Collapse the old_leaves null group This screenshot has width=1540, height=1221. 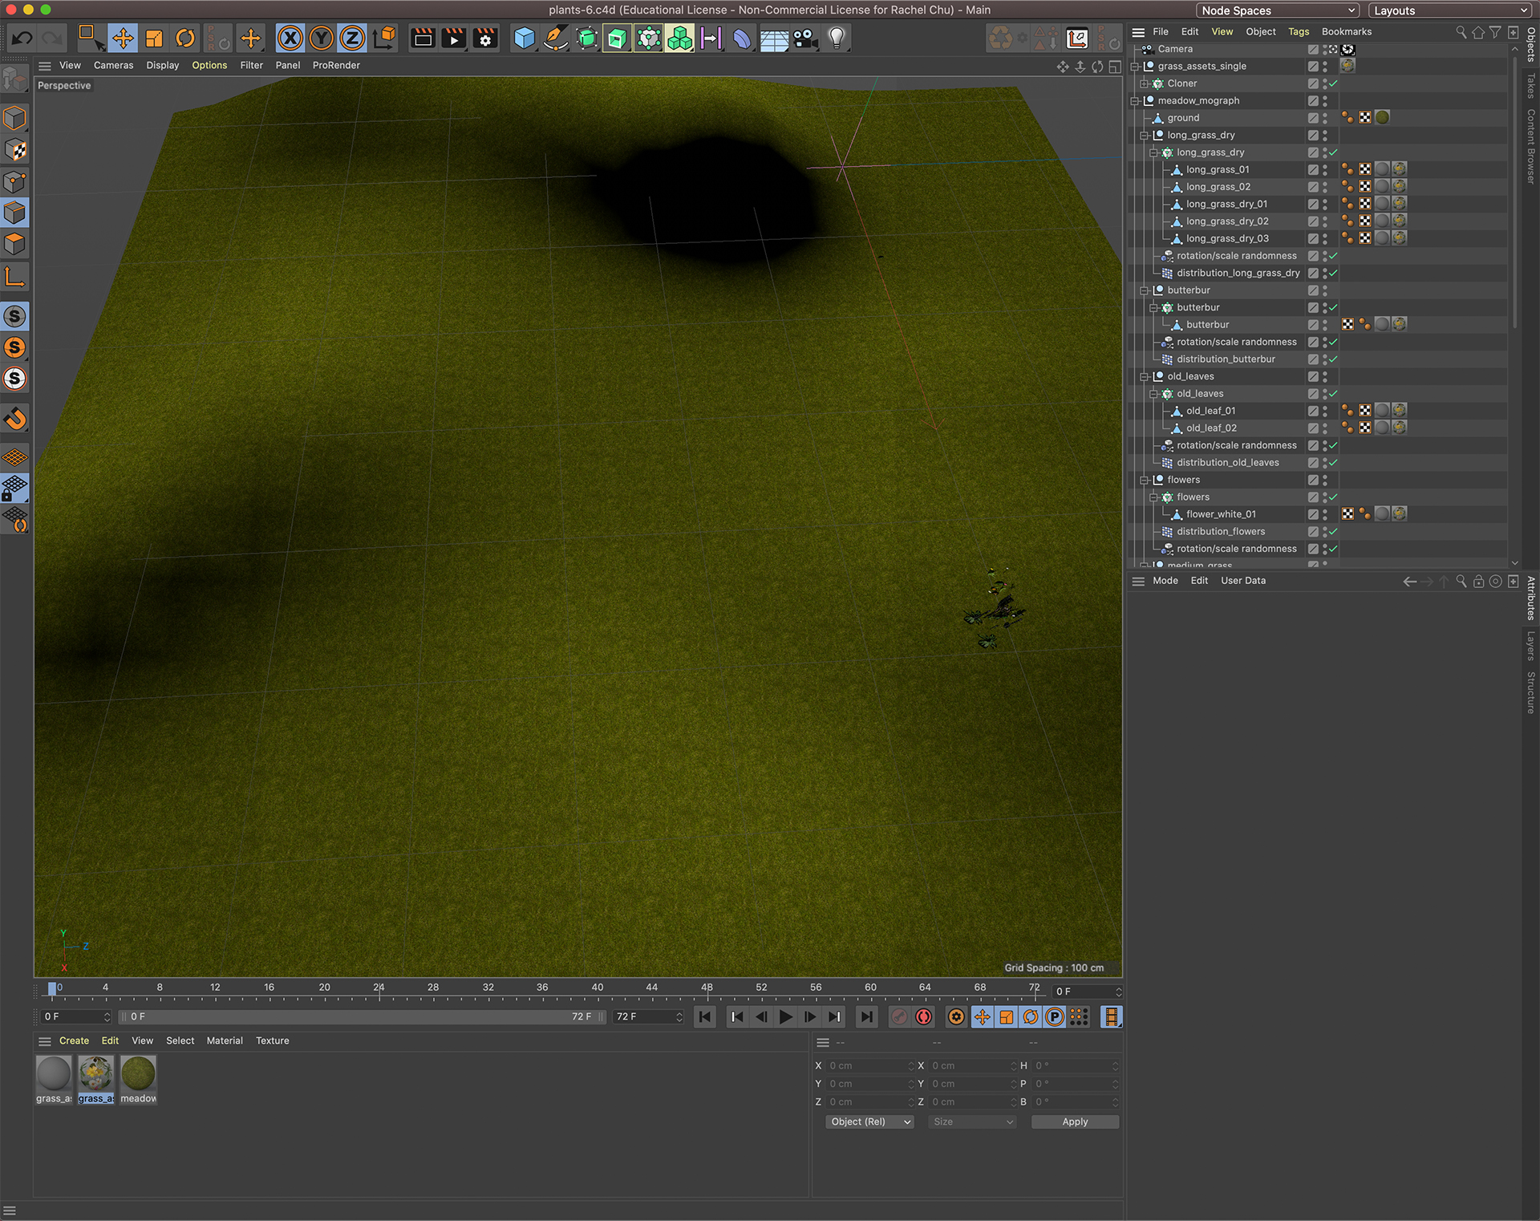1145,376
